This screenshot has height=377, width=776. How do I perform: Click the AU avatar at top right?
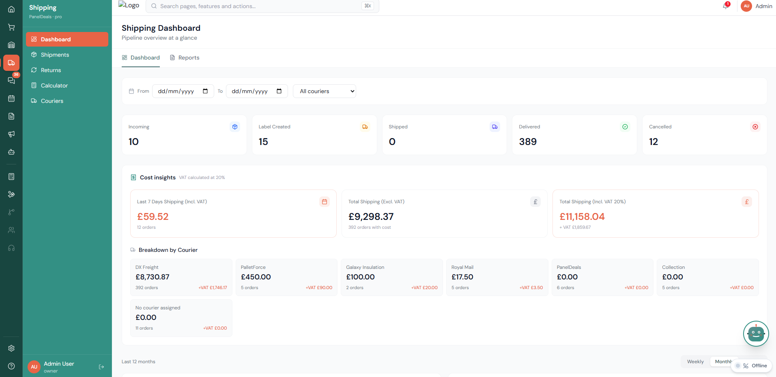[x=746, y=6]
